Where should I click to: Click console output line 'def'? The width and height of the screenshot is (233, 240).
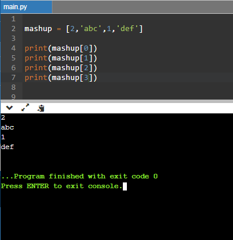coord(7,147)
